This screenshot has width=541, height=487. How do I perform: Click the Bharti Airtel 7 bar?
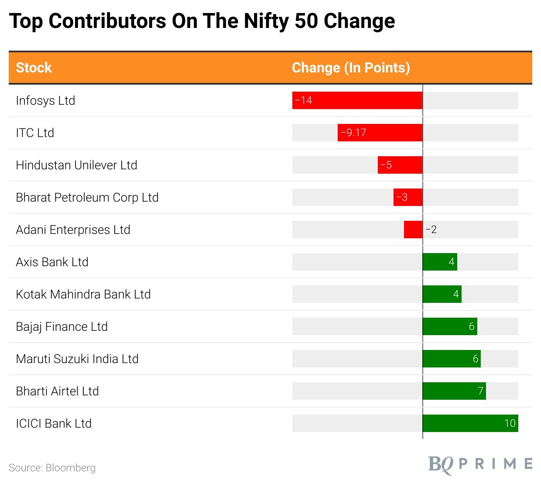coord(454,391)
